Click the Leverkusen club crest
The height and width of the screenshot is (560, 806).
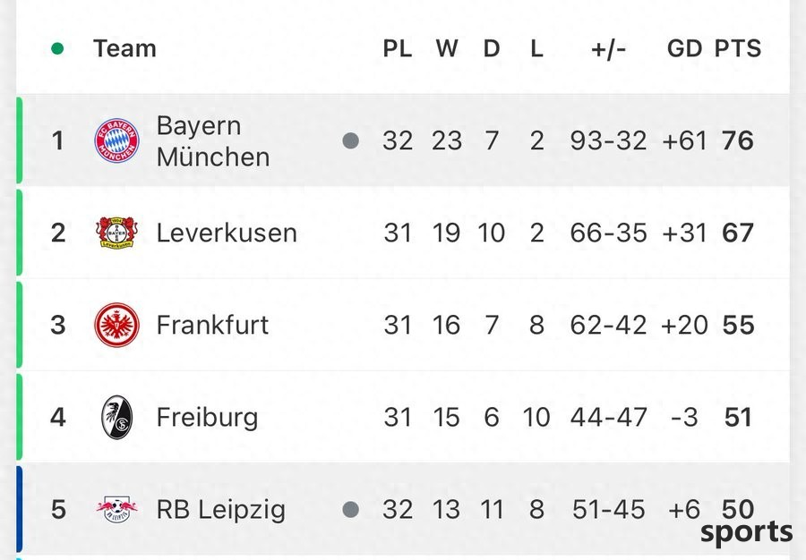pyautogui.click(x=116, y=233)
